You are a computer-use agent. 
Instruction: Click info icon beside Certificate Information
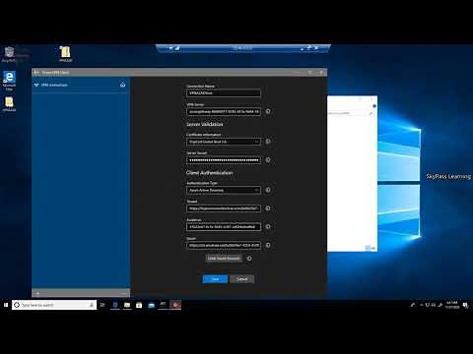pos(268,142)
